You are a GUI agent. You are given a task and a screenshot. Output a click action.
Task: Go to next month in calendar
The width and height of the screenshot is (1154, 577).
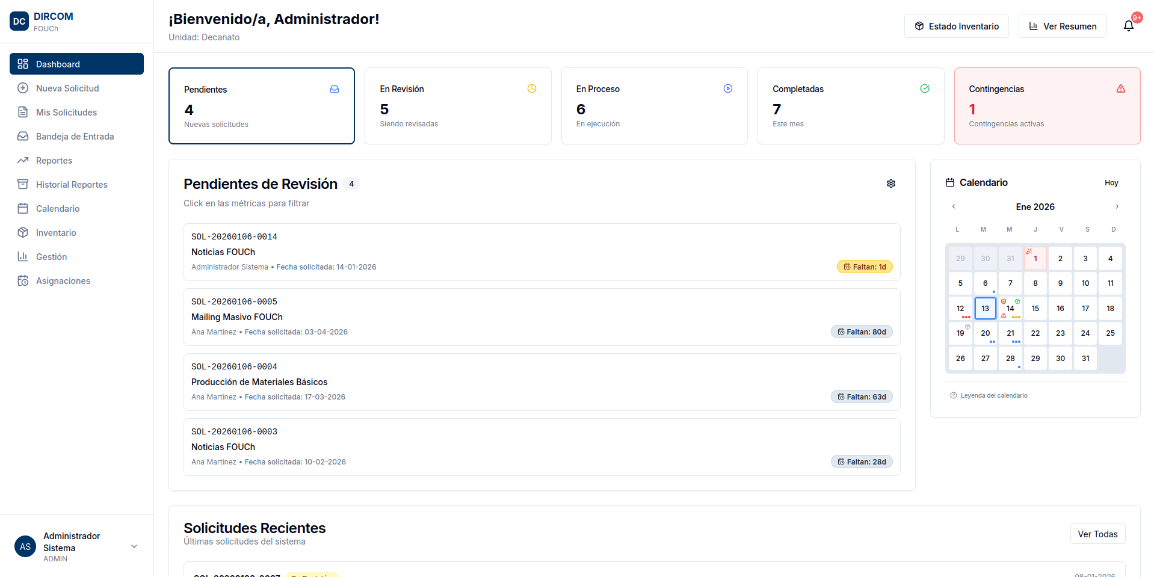coord(1117,206)
